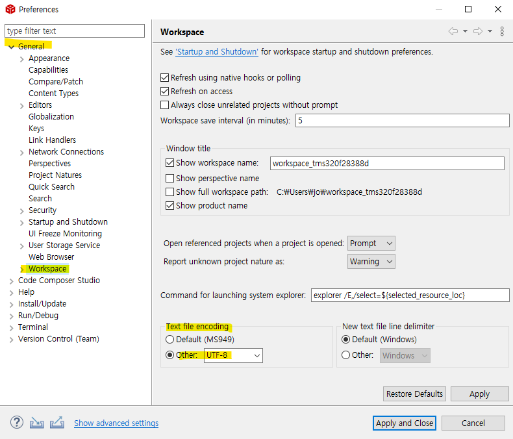Screen dimensions: 513x439
Task: Click the help question mark icon
Action: tap(17, 422)
